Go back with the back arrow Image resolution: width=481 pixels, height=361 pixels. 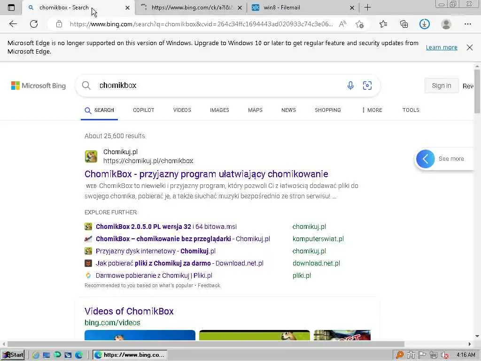[13, 24]
